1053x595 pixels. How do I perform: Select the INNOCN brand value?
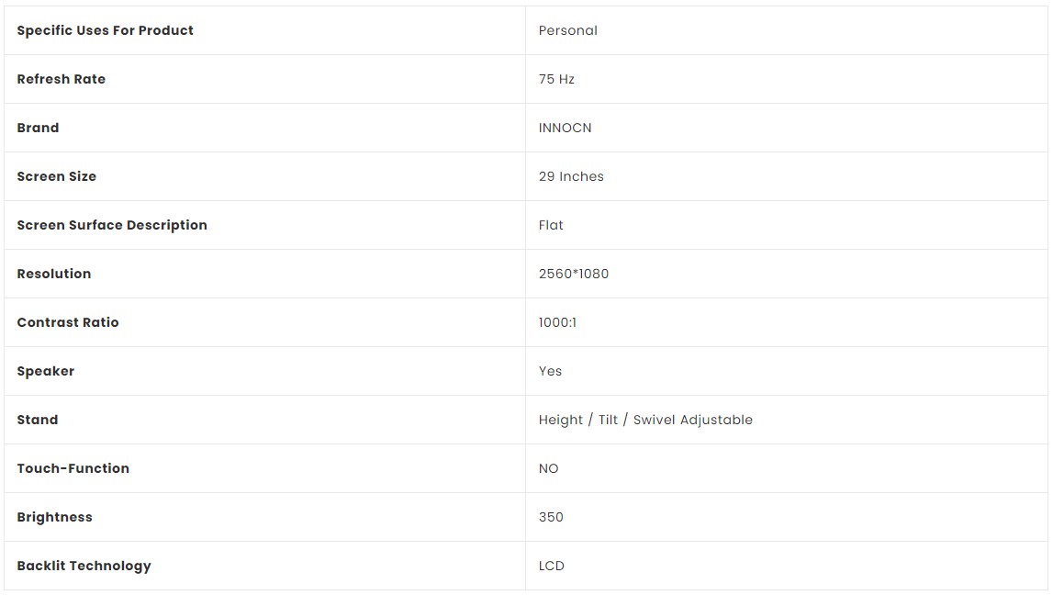pos(565,128)
